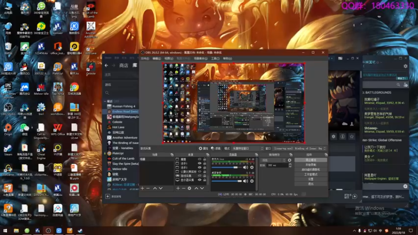The image size is (418, 235).
Task: Toggle the lock on the 游戏采集 source
Action: tap(204, 176)
